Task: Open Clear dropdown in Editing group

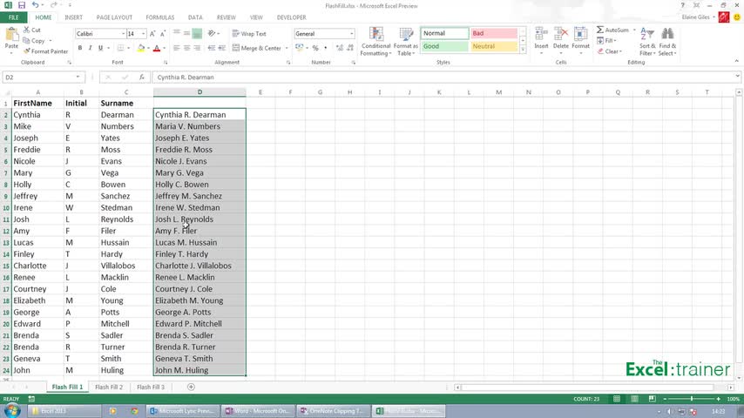Action: coord(610,51)
